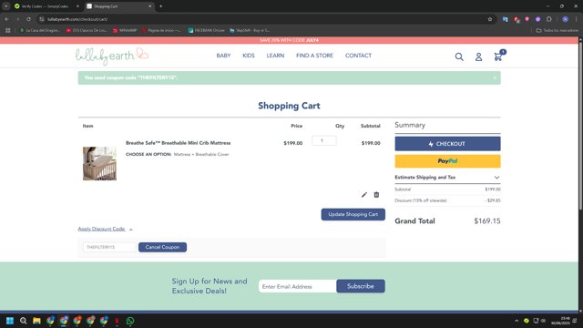
Task: Reload the page
Action: pos(28,19)
